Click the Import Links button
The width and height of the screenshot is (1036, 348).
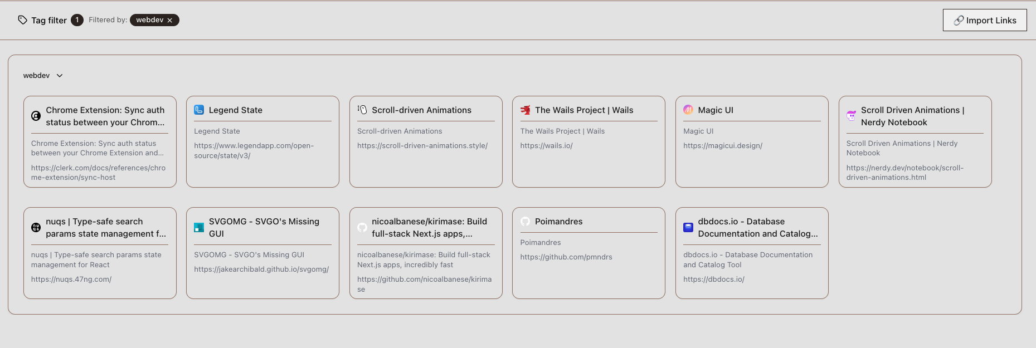click(985, 20)
